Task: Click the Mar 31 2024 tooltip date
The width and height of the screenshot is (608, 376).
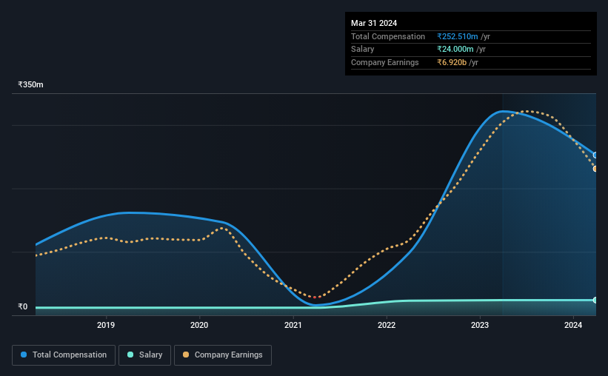Action: point(374,23)
